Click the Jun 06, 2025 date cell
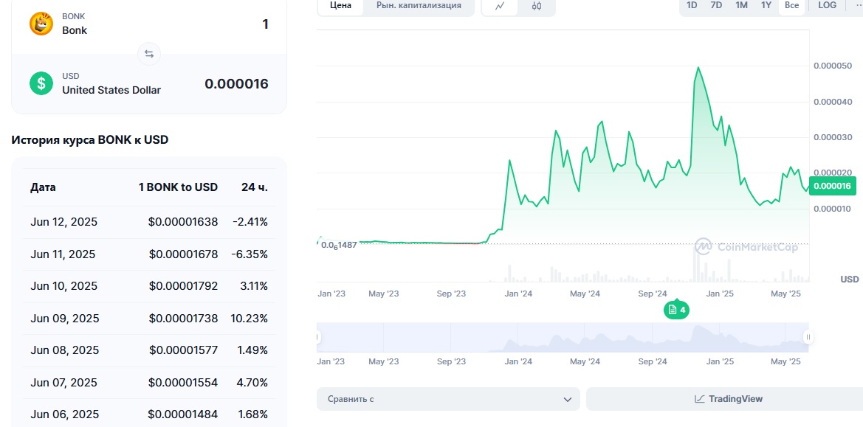The height and width of the screenshot is (427, 863). pyautogui.click(x=64, y=414)
